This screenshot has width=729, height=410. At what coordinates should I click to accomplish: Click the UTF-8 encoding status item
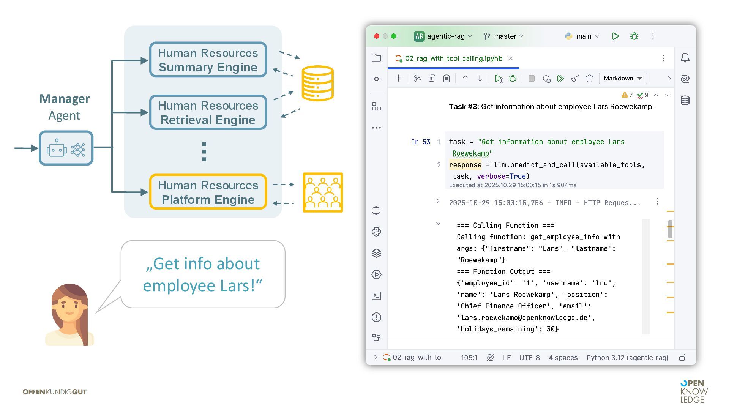[529, 358]
